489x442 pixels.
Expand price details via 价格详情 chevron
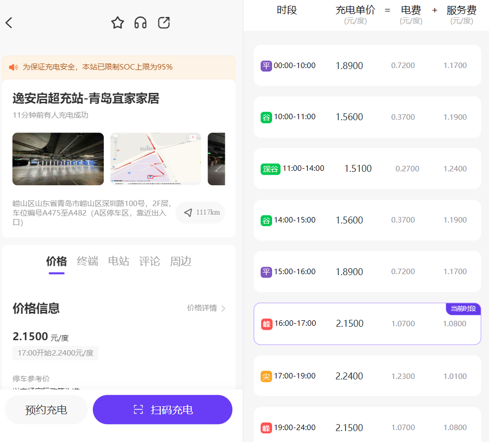223,308
